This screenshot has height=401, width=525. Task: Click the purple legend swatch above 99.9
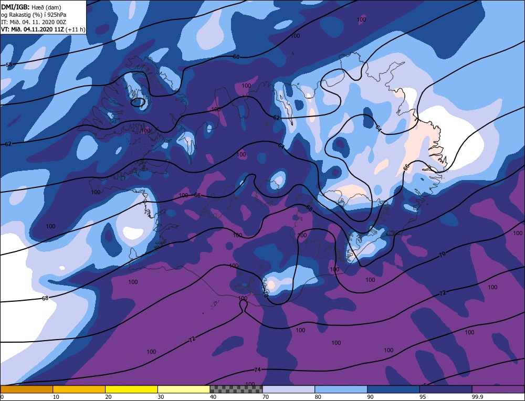[498, 389]
